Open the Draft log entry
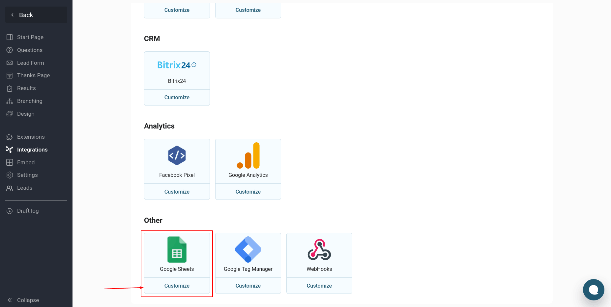Viewport: 611px width, 307px height. pos(28,211)
